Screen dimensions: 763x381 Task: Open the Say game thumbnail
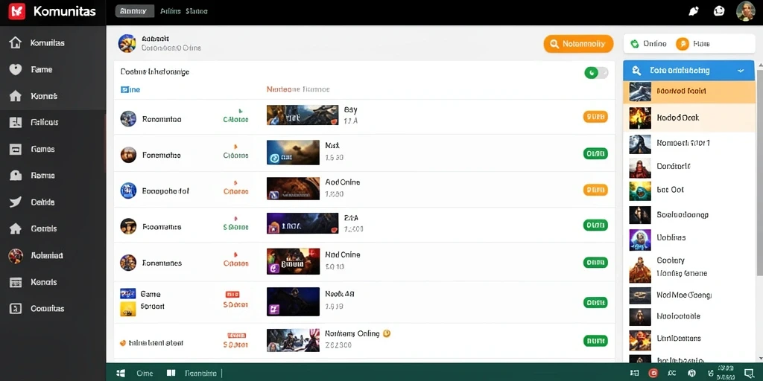[303, 115]
